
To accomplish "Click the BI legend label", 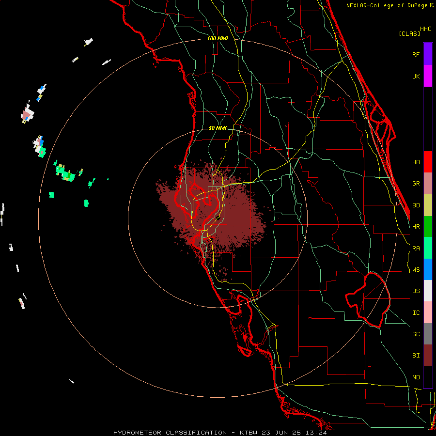I will [416, 356].
